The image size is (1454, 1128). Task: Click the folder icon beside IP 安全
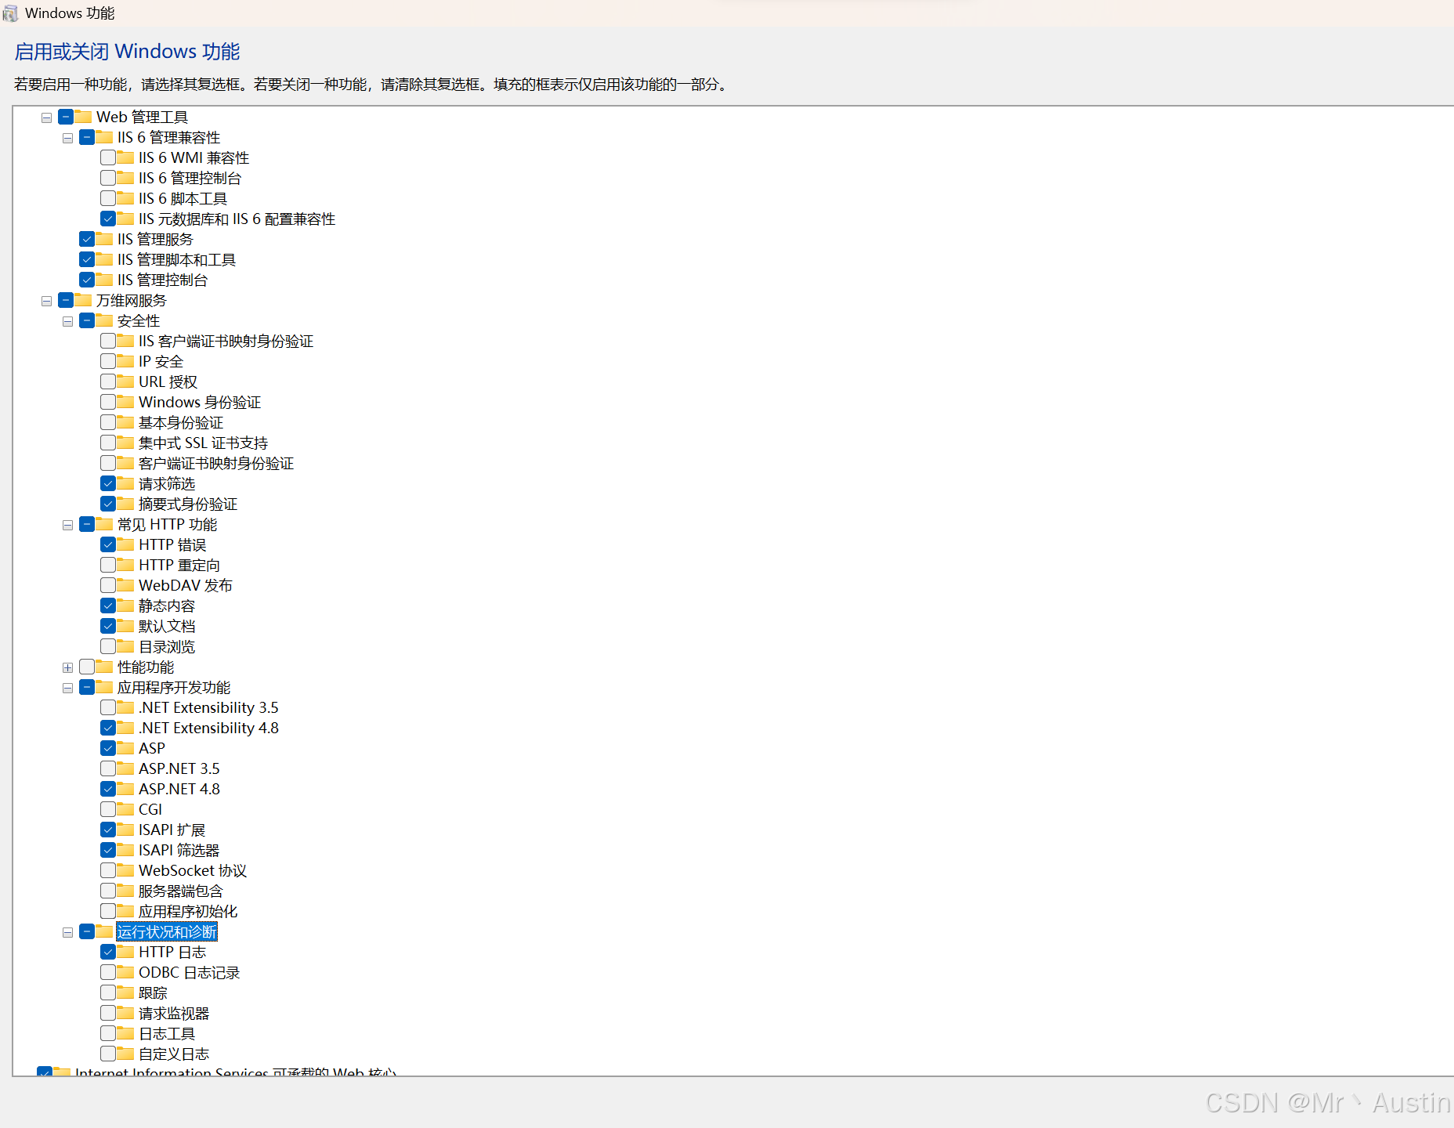[x=126, y=361]
